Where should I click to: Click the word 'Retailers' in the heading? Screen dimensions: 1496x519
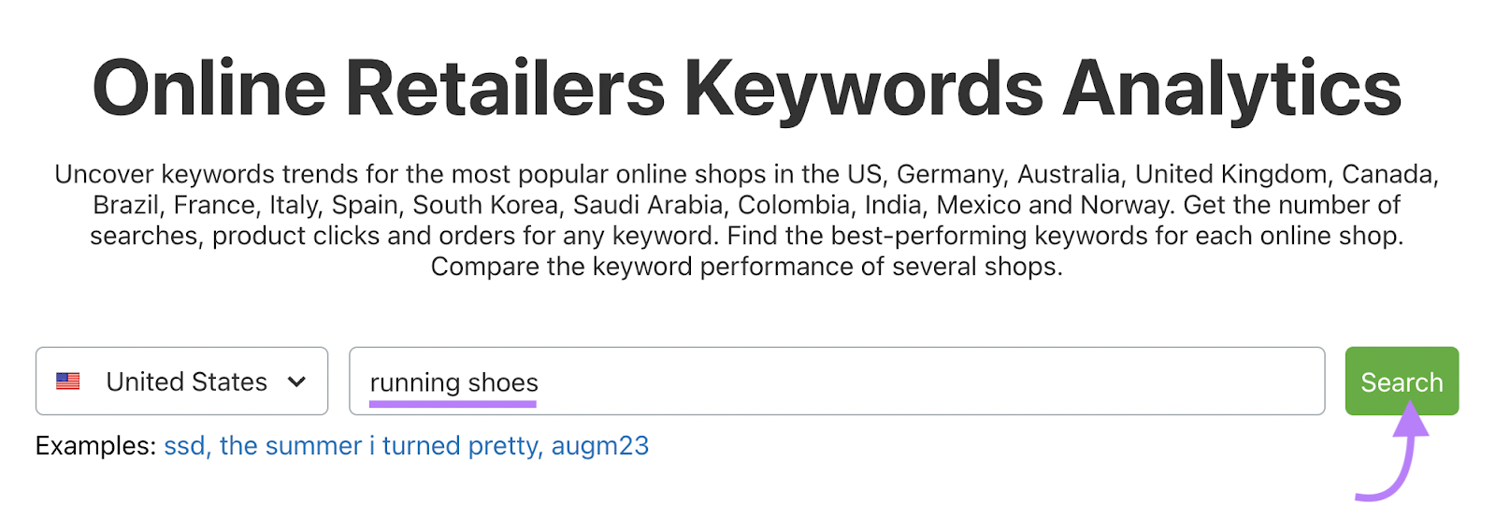click(x=506, y=89)
